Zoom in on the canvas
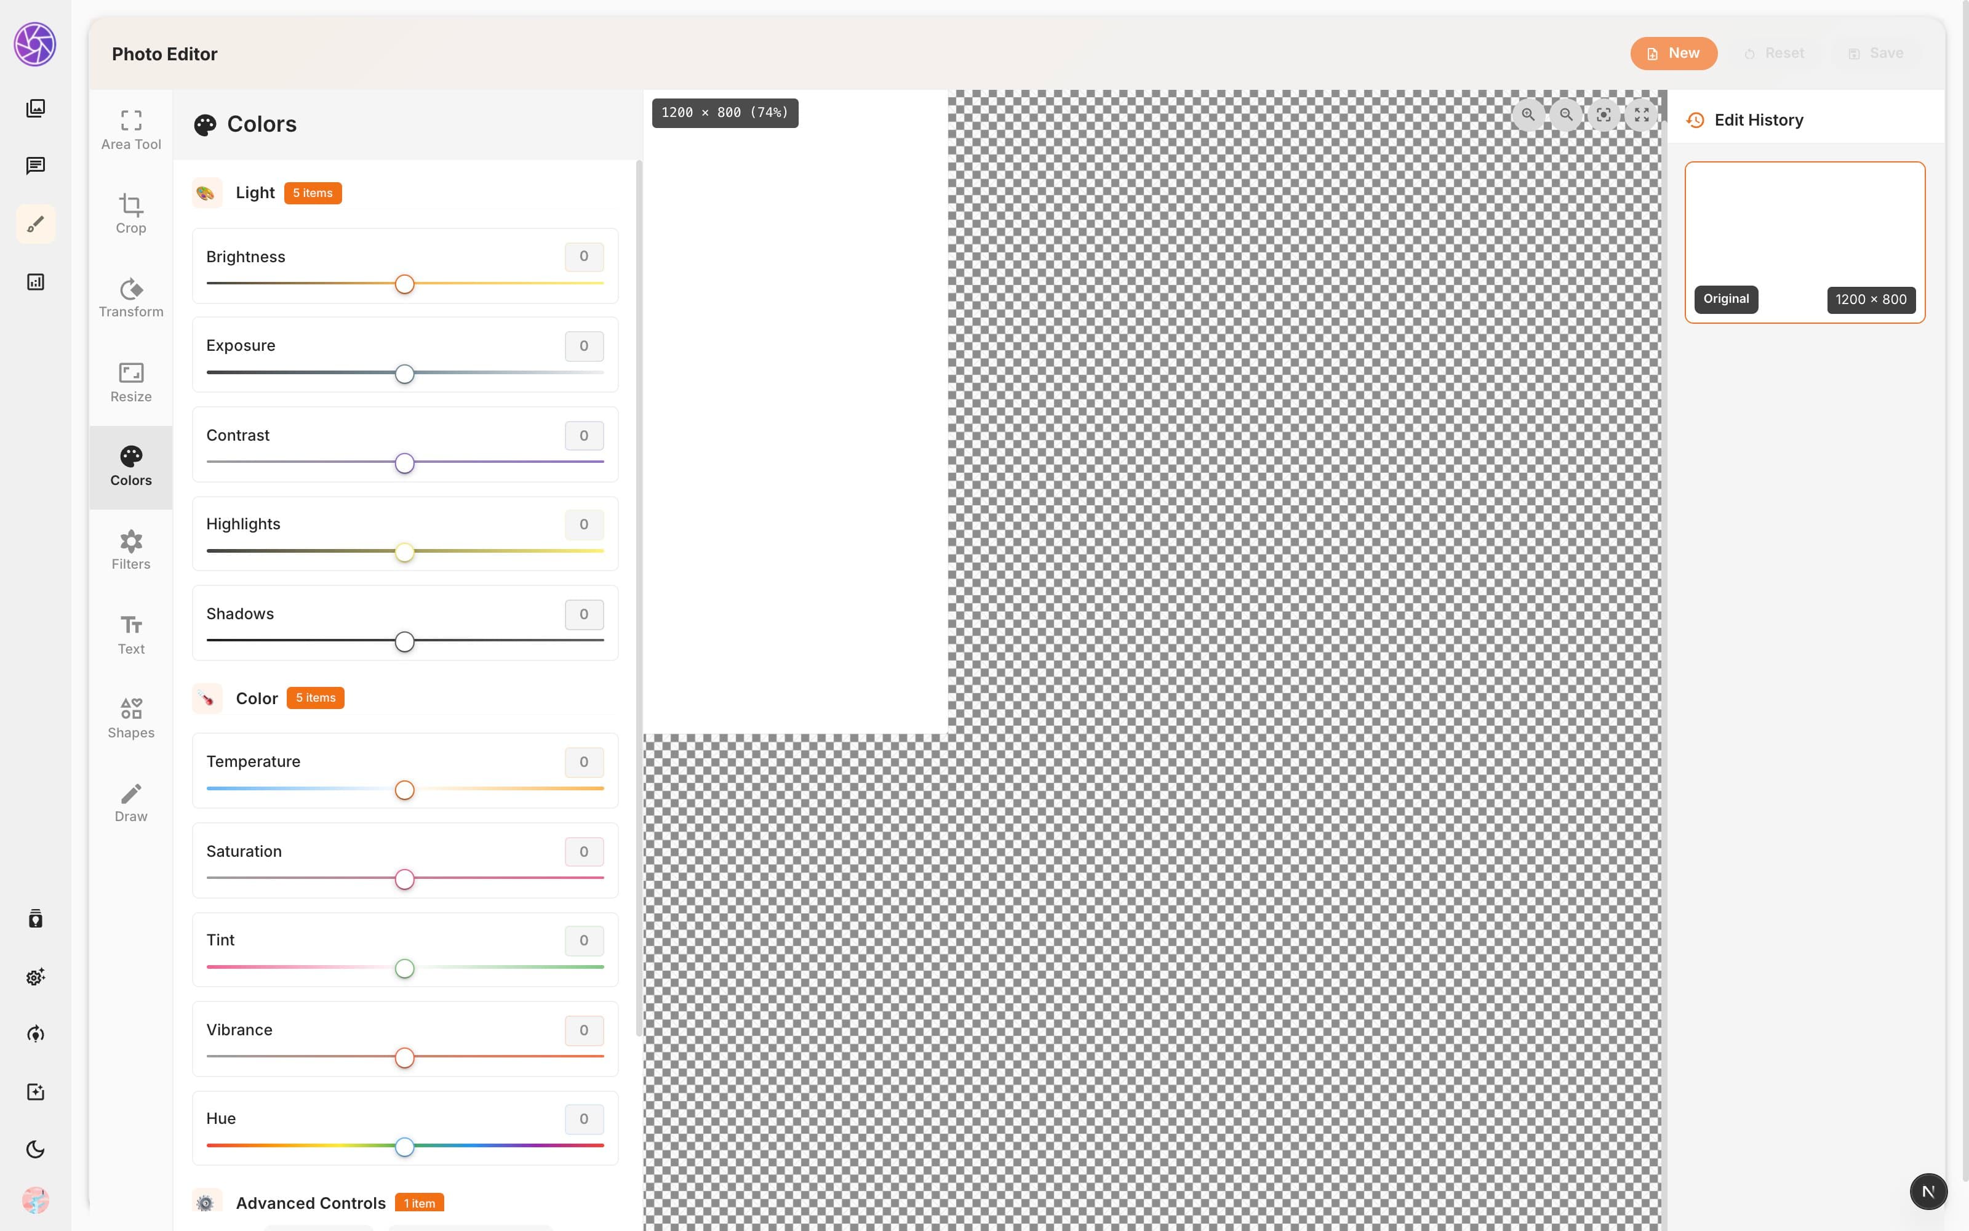The height and width of the screenshot is (1231, 1969). pos(1528,115)
